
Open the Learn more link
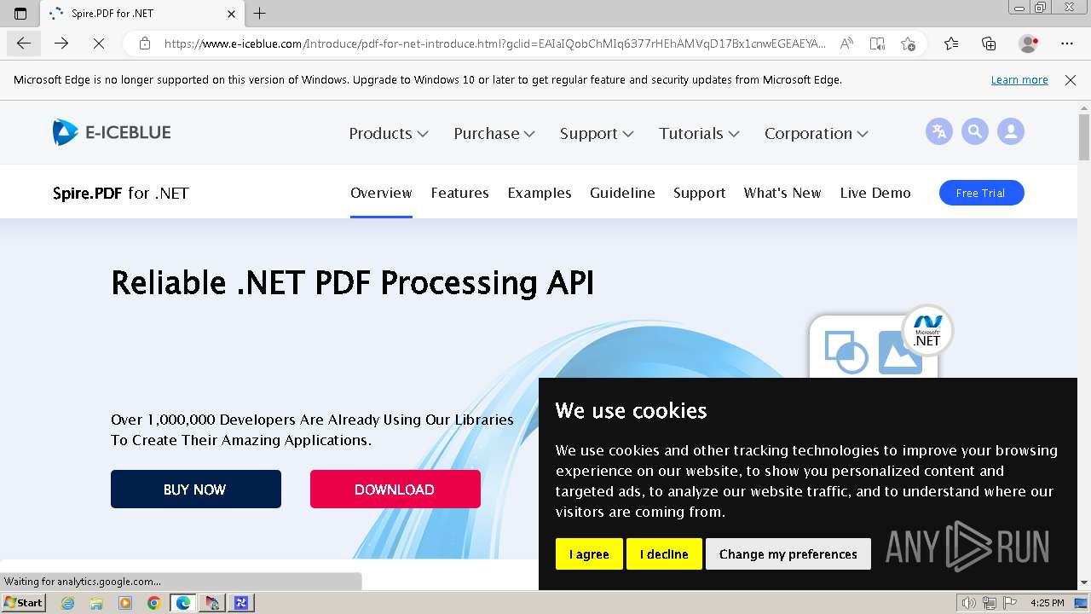tap(1019, 80)
